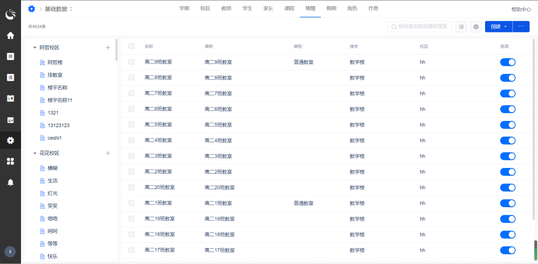
Task: Select 生活 in the building tree
Action: [x=53, y=180]
